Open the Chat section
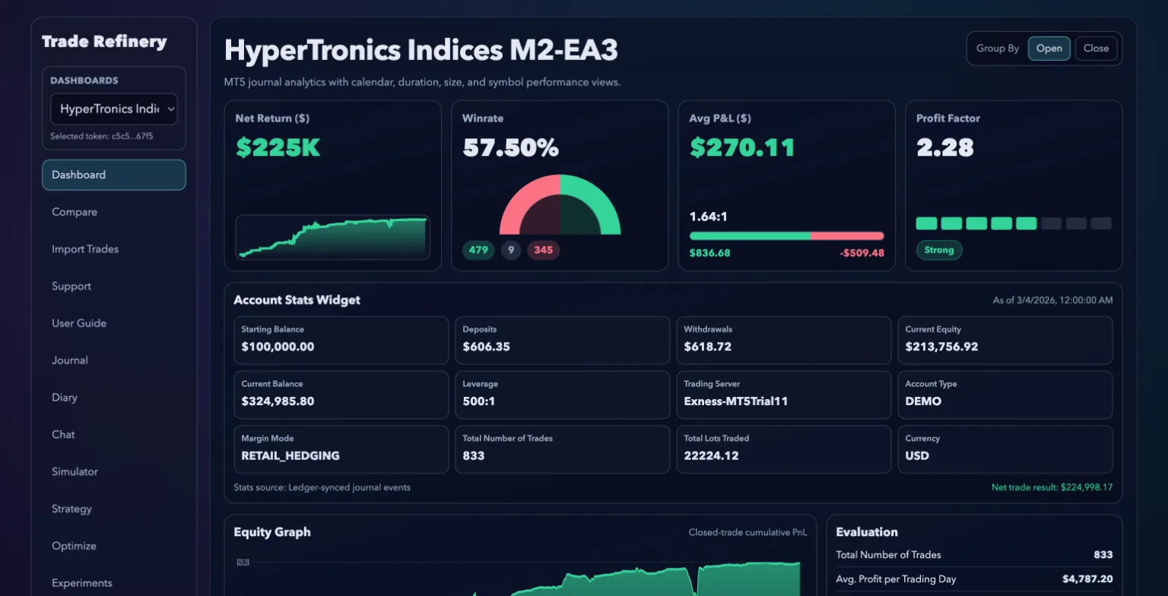 click(62, 434)
